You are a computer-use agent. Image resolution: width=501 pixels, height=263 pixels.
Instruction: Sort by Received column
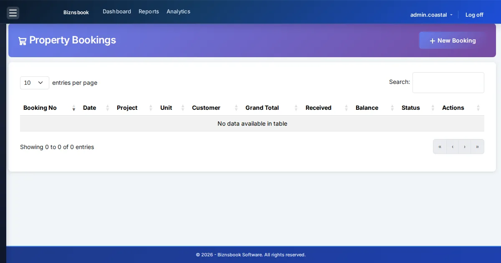point(327,108)
